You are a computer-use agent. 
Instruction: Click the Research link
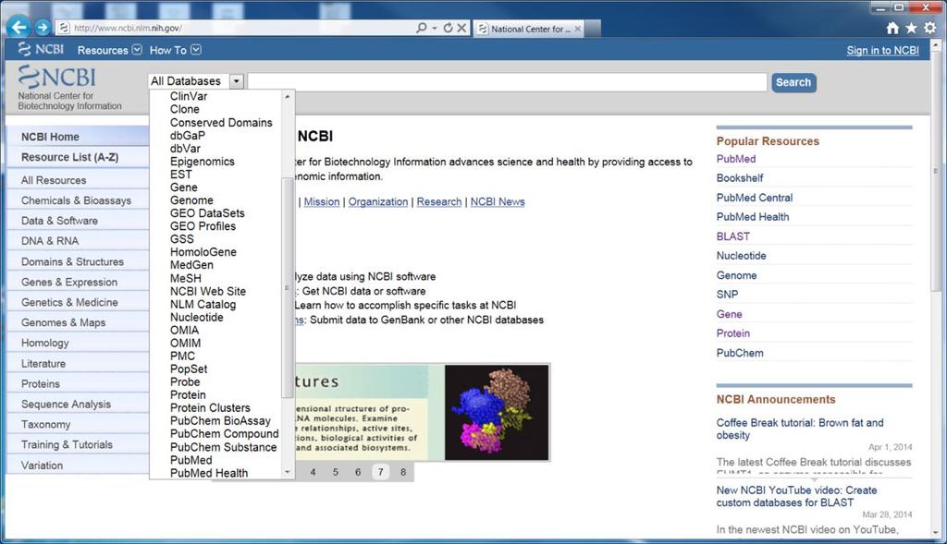coord(439,202)
